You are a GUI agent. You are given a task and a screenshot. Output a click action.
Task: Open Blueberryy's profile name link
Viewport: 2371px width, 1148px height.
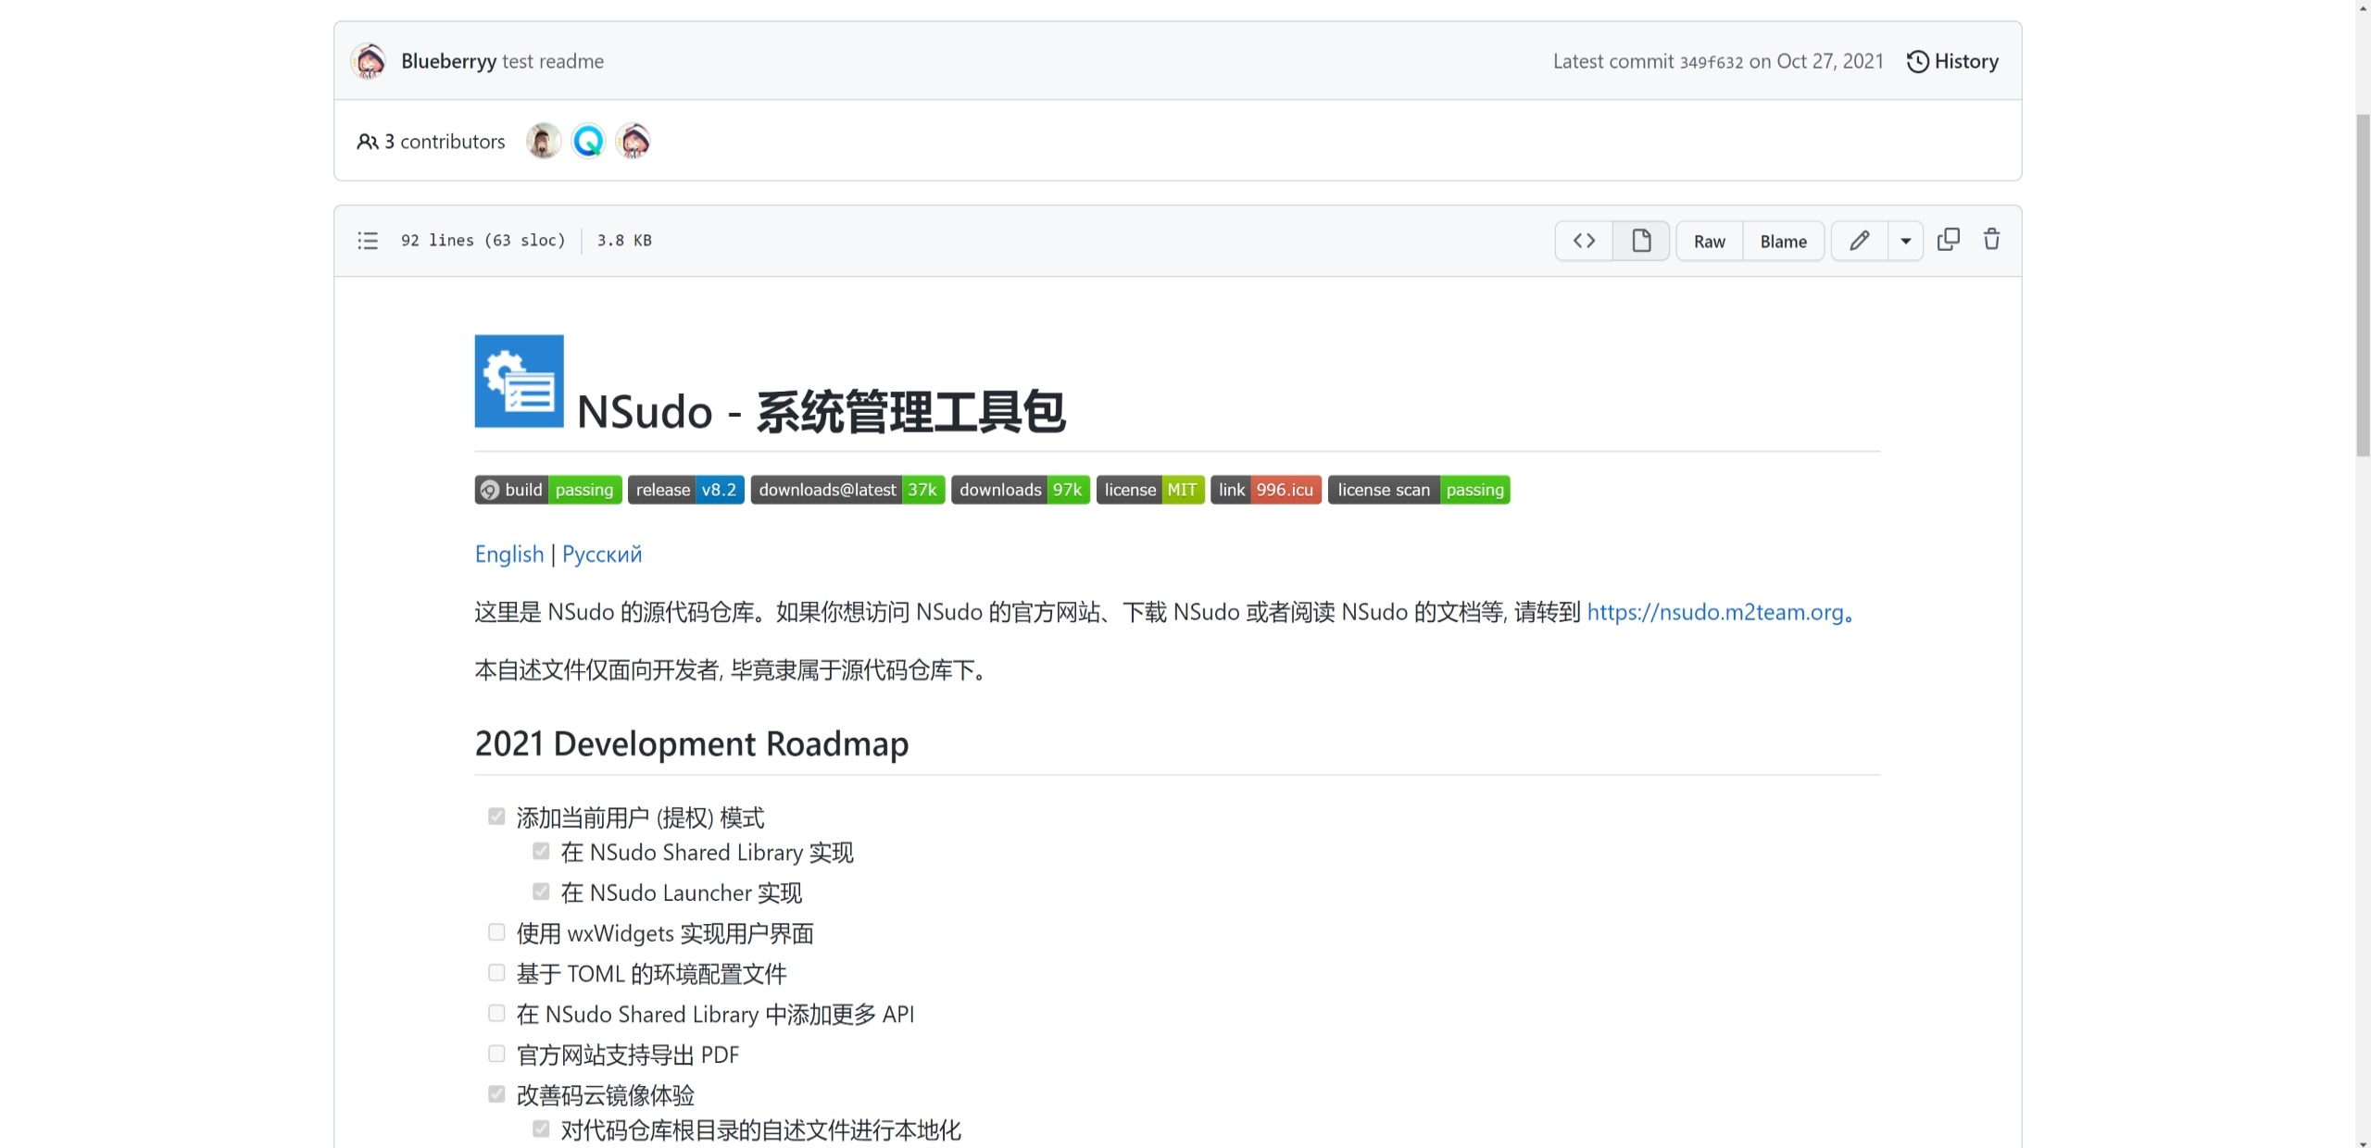click(x=449, y=61)
